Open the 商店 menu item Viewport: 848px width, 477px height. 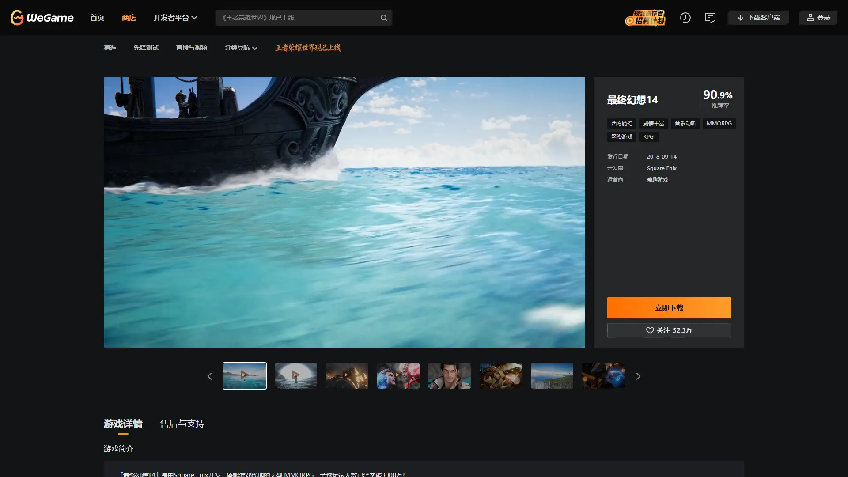129,18
